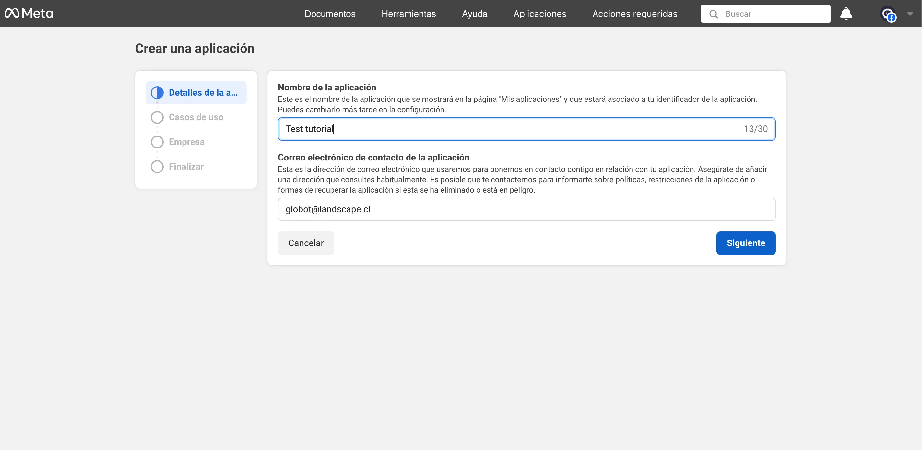Click the 13/30 character counter
Screen dimensions: 922x450
click(756, 129)
